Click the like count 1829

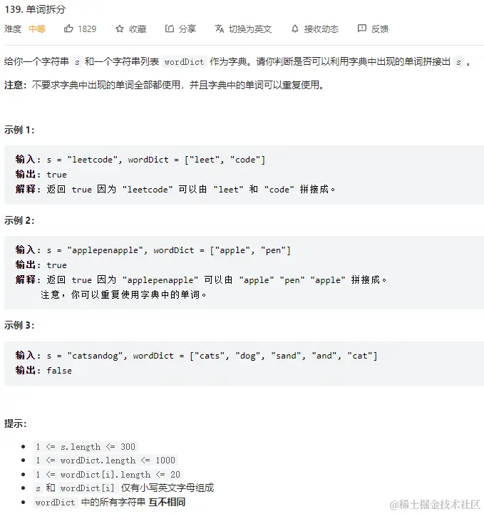[x=87, y=29]
